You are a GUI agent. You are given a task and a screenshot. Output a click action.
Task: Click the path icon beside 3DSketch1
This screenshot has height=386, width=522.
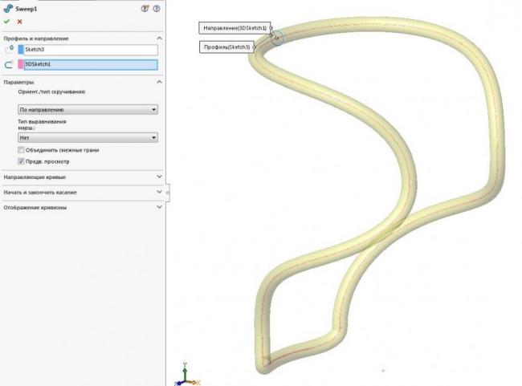(x=9, y=64)
